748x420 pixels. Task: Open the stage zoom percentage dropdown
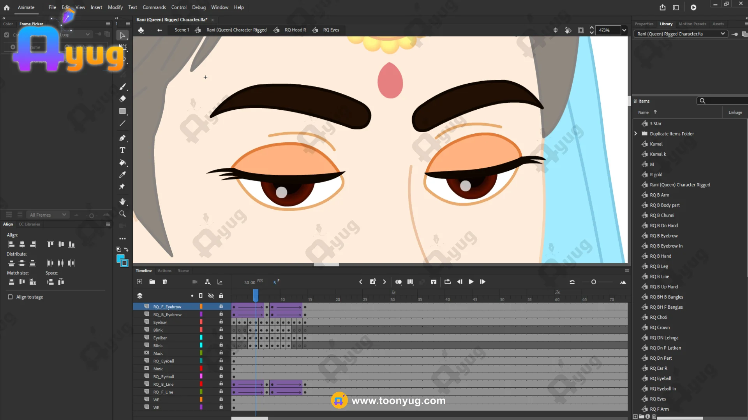[624, 30]
